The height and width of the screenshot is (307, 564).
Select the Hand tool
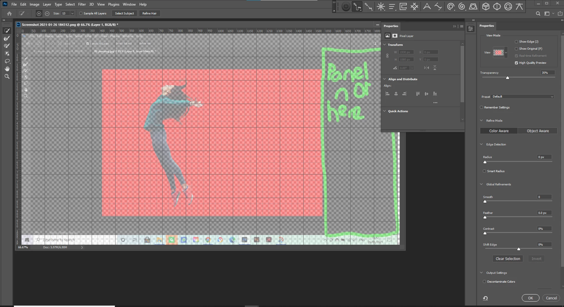click(7, 69)
